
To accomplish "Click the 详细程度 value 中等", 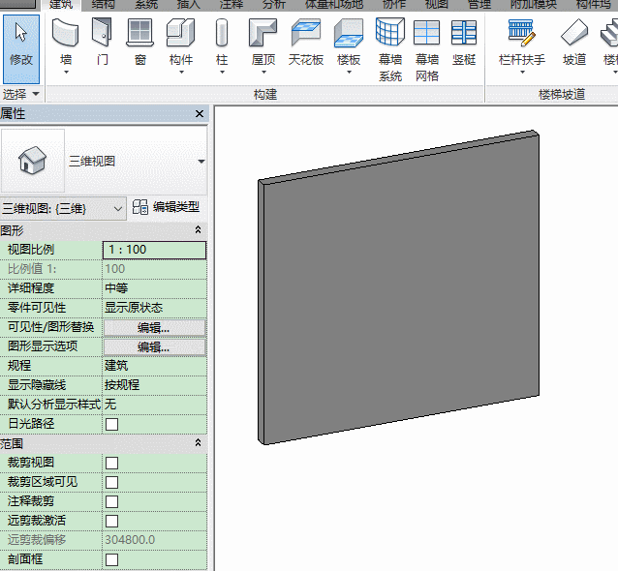I will (154, 288).
